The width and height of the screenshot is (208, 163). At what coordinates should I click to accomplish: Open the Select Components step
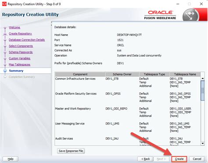click(21, 46)
